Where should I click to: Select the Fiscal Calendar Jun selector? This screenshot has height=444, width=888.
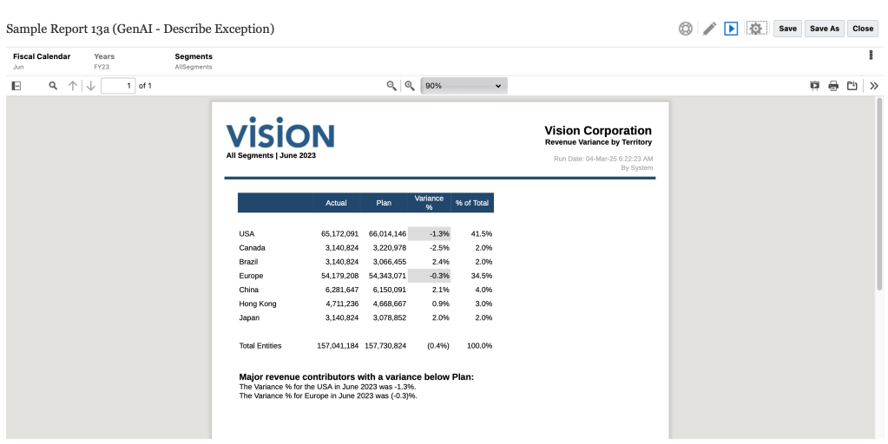pos(41,61)
